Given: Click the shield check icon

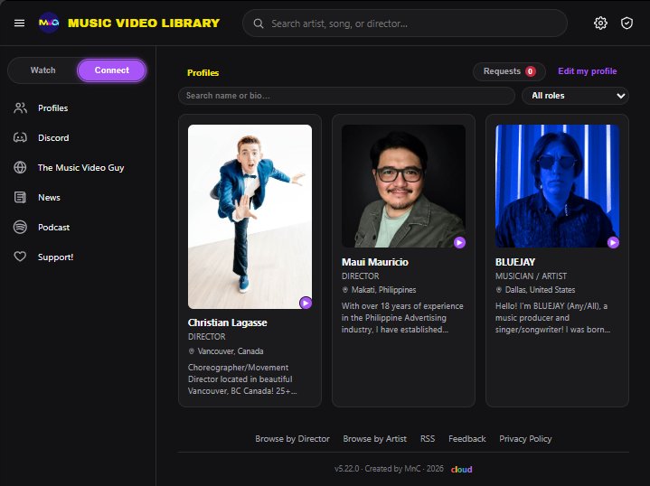Looking at the screenshot, I should pyautogui.click(x=626, y=23).
